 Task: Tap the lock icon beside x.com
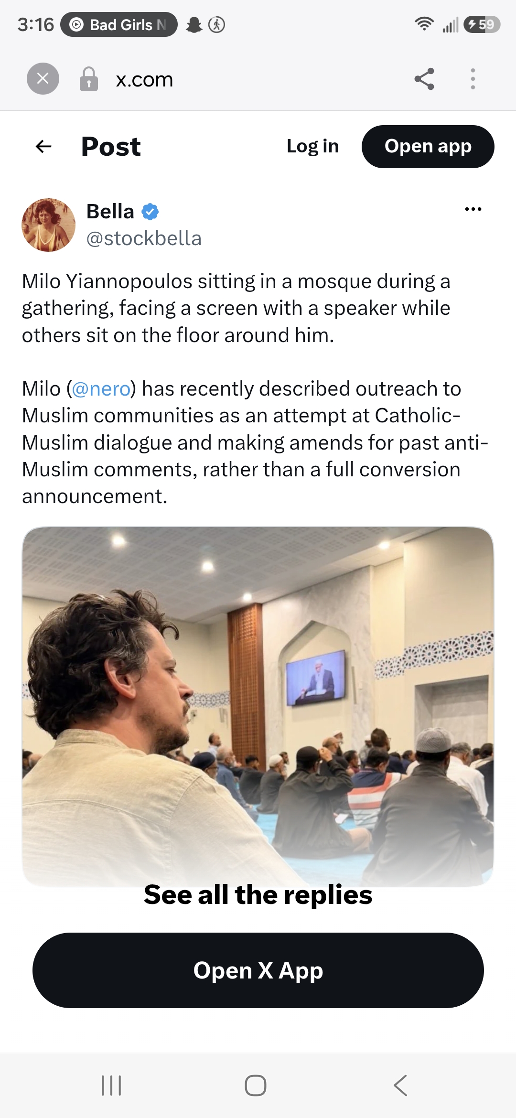coord(88,79)
